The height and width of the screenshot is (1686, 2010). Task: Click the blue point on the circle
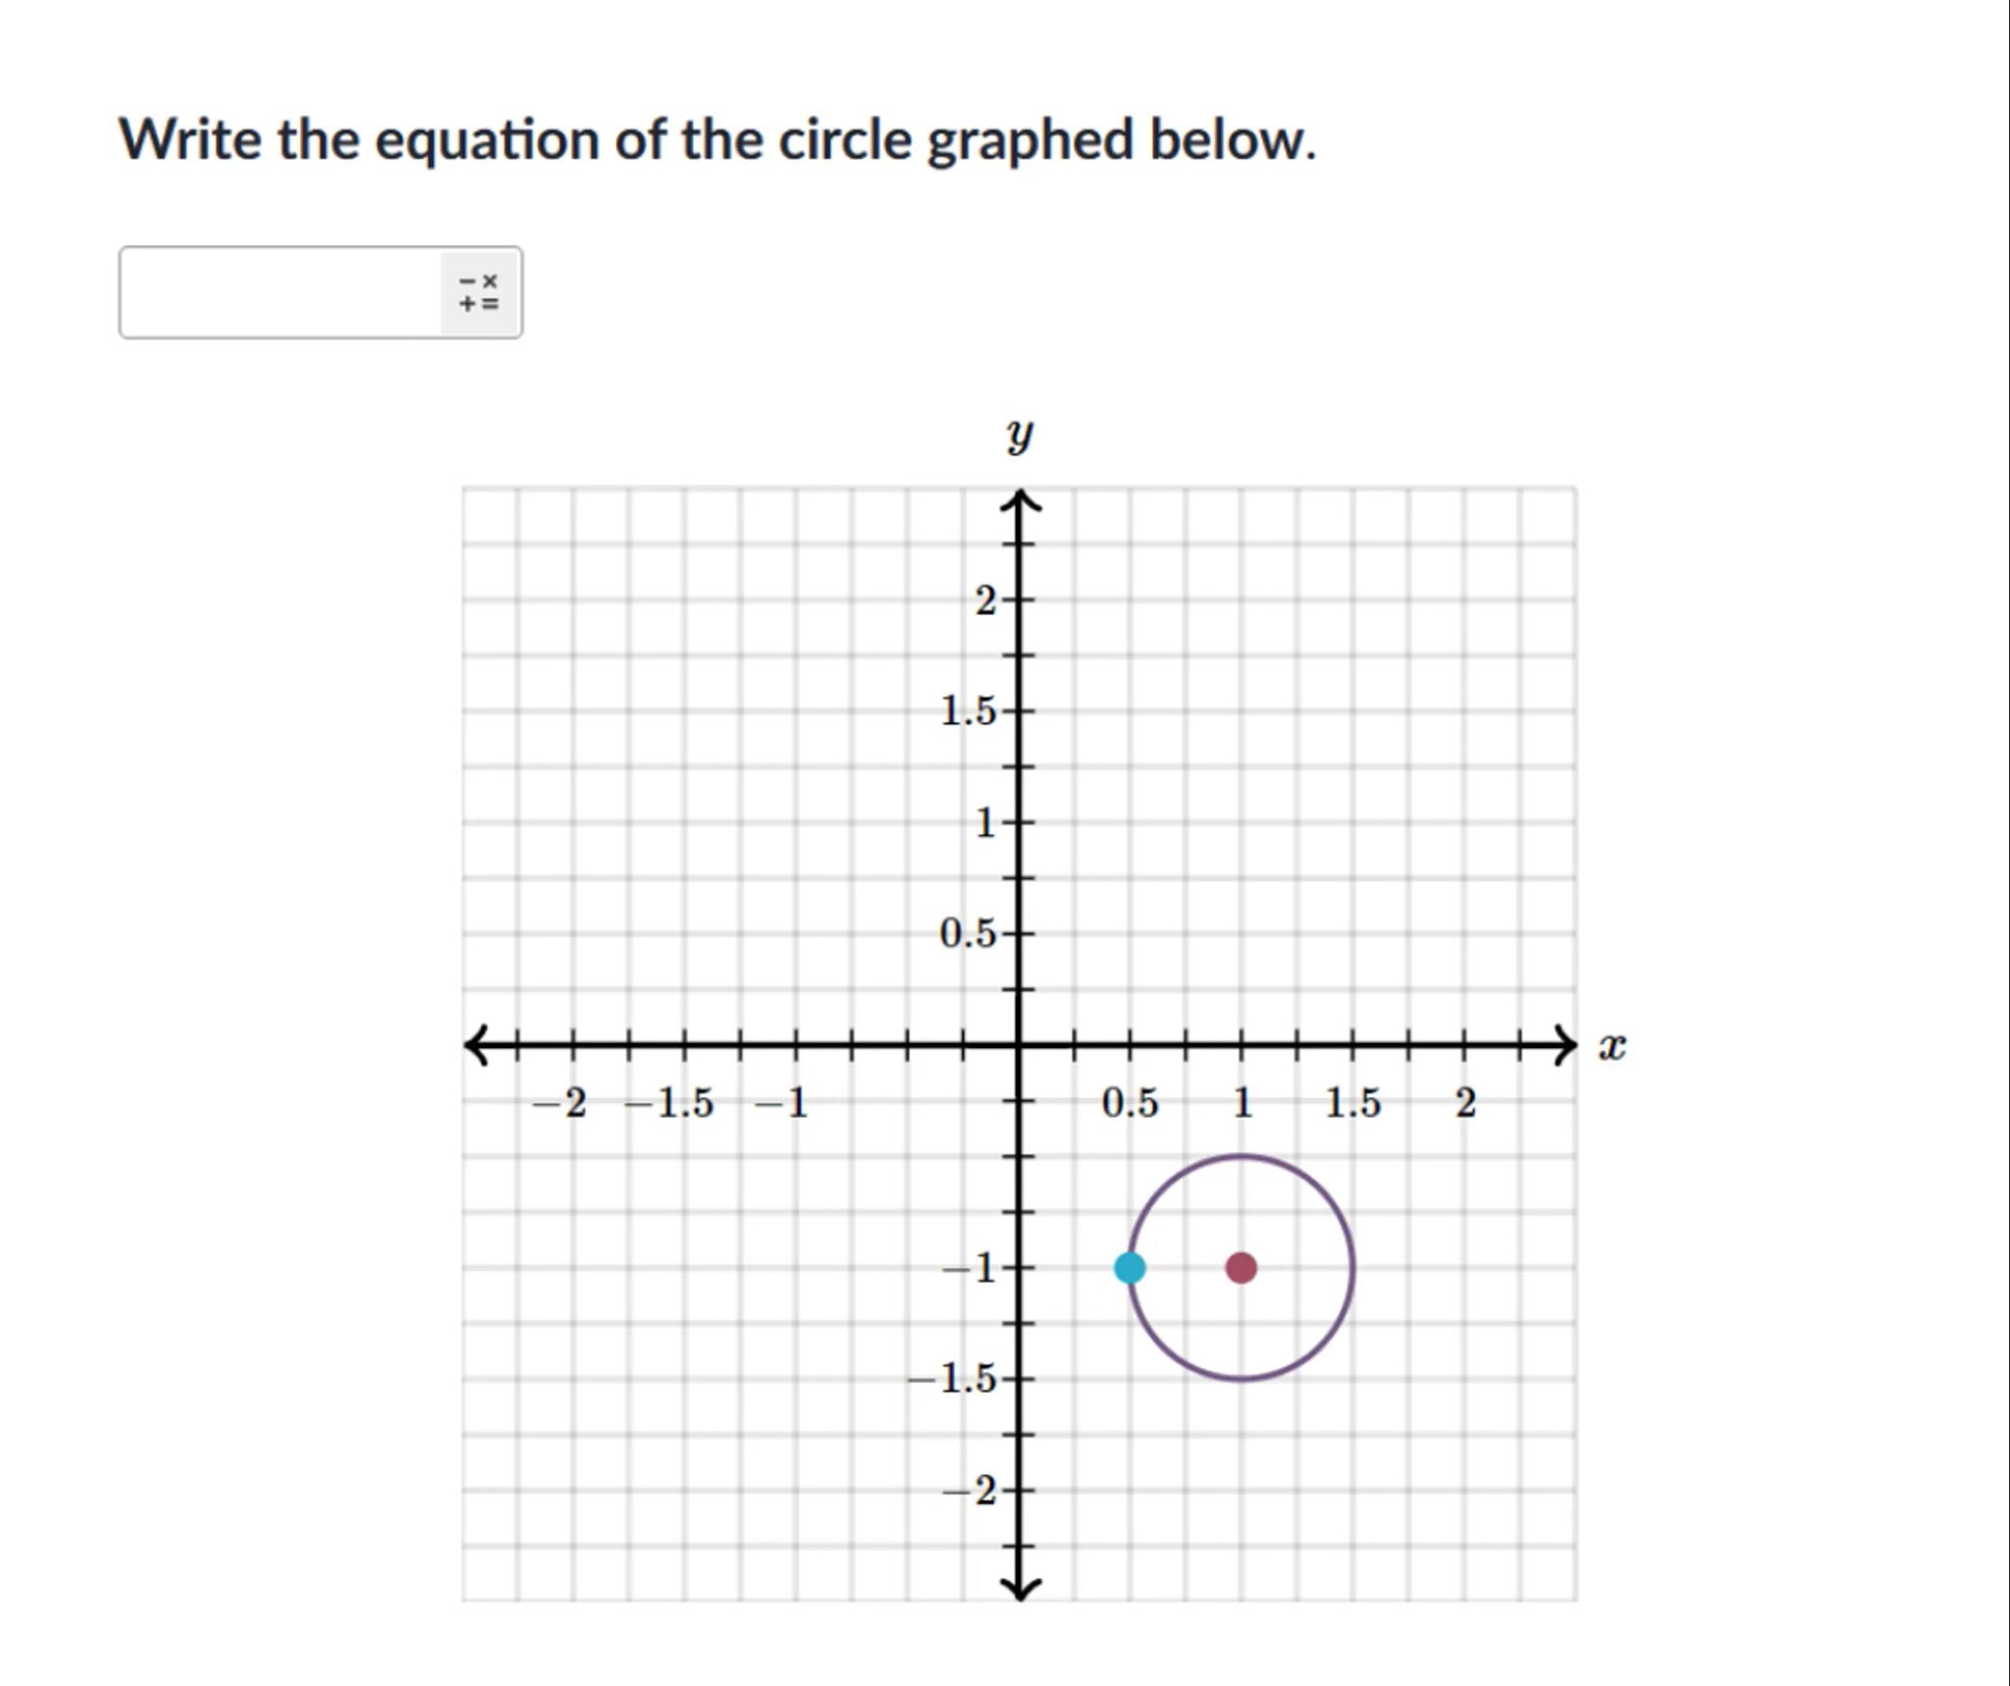click(x=1130, y=1268)
